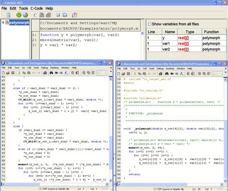Sort variables by Name column header
228x191 pixels.
pos(170,32)
